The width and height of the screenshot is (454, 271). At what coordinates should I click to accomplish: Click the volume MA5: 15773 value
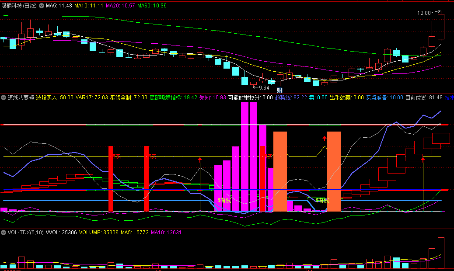135,232
